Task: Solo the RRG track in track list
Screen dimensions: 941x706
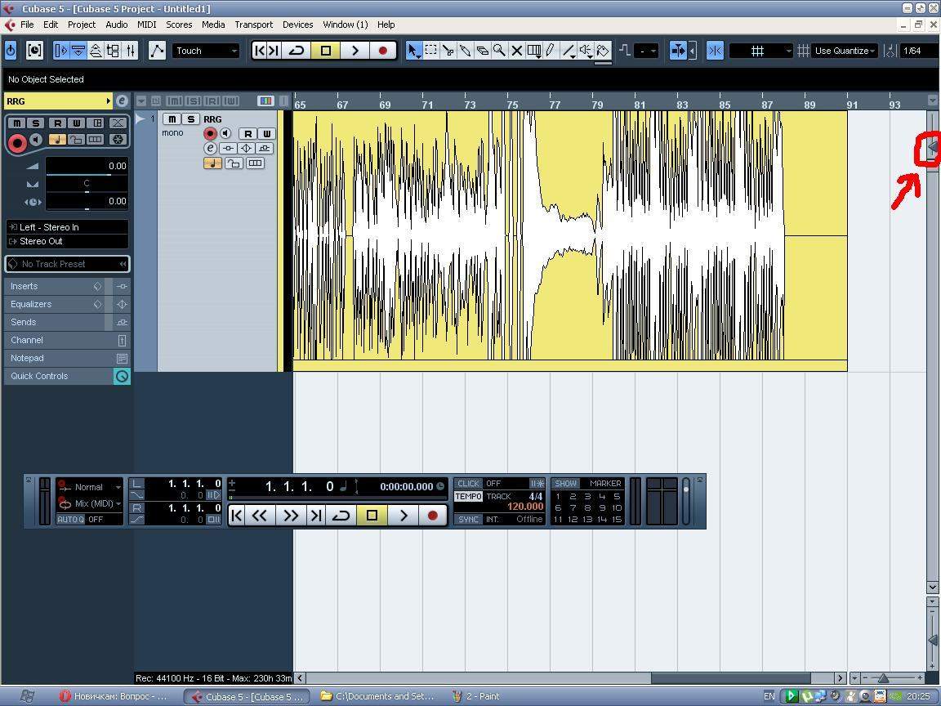Action: click(190, 119)
